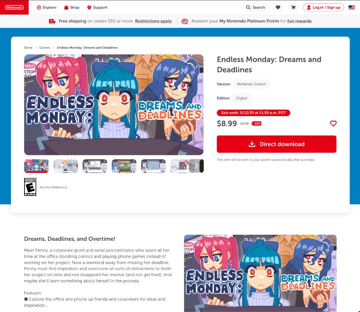The width and height of the screenshot is (360, 312).
Task: Add game to wishlist with heart outline
Action: pyautogui.click(x=333, y=123)
